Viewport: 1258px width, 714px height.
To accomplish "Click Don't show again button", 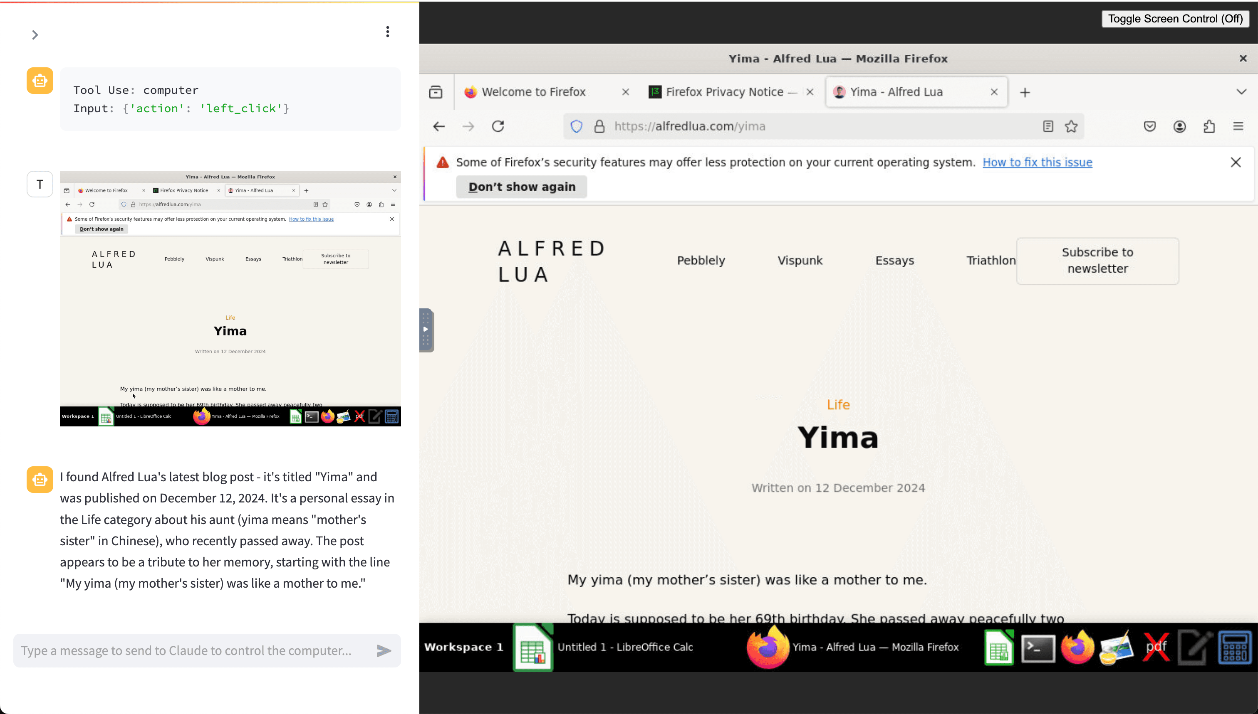I will [x=521, y=187].
